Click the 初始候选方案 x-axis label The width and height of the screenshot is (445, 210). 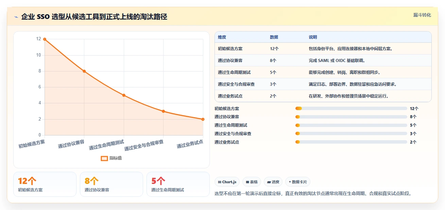tap(32, 144)
